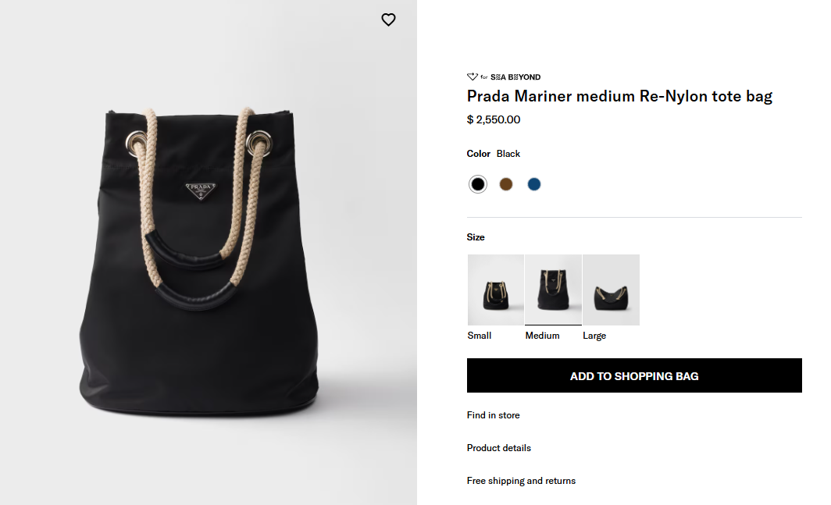Click the Prada for Sea Beyond logo
Image resolution: width=831 pixels, height=505 pixels.
504,77
